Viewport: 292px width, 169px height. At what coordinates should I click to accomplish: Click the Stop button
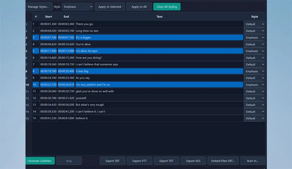69,161
